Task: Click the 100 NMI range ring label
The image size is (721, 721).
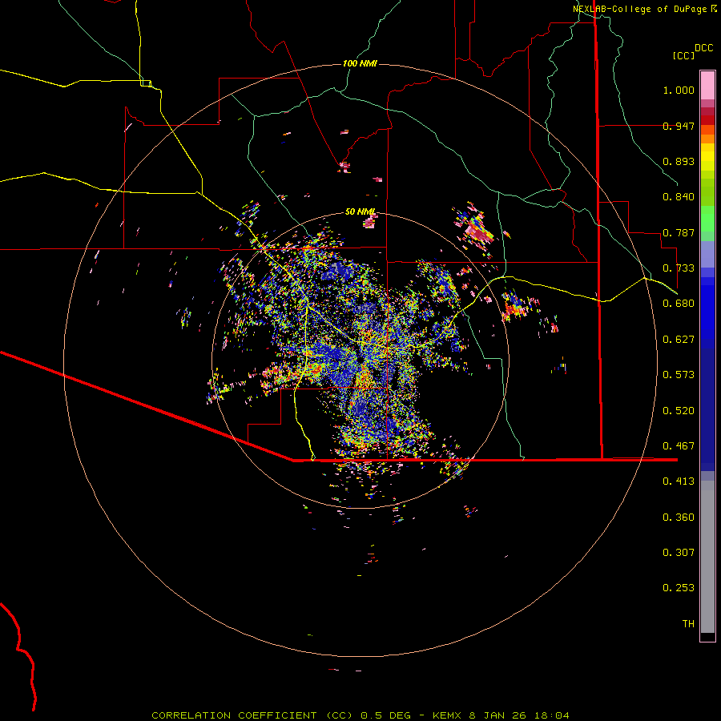Action: click(360, 63)
